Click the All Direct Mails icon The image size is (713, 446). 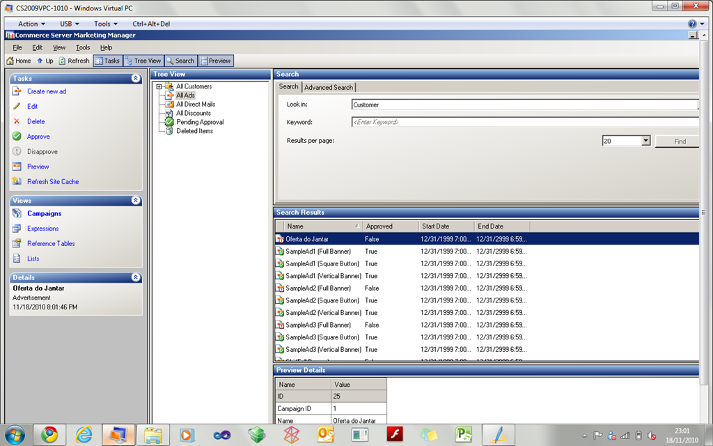[169, 104]
